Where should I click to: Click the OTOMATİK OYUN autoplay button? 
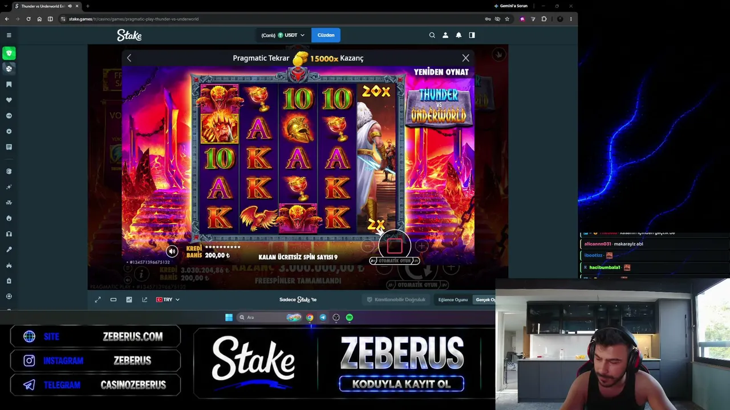[395, 261]
